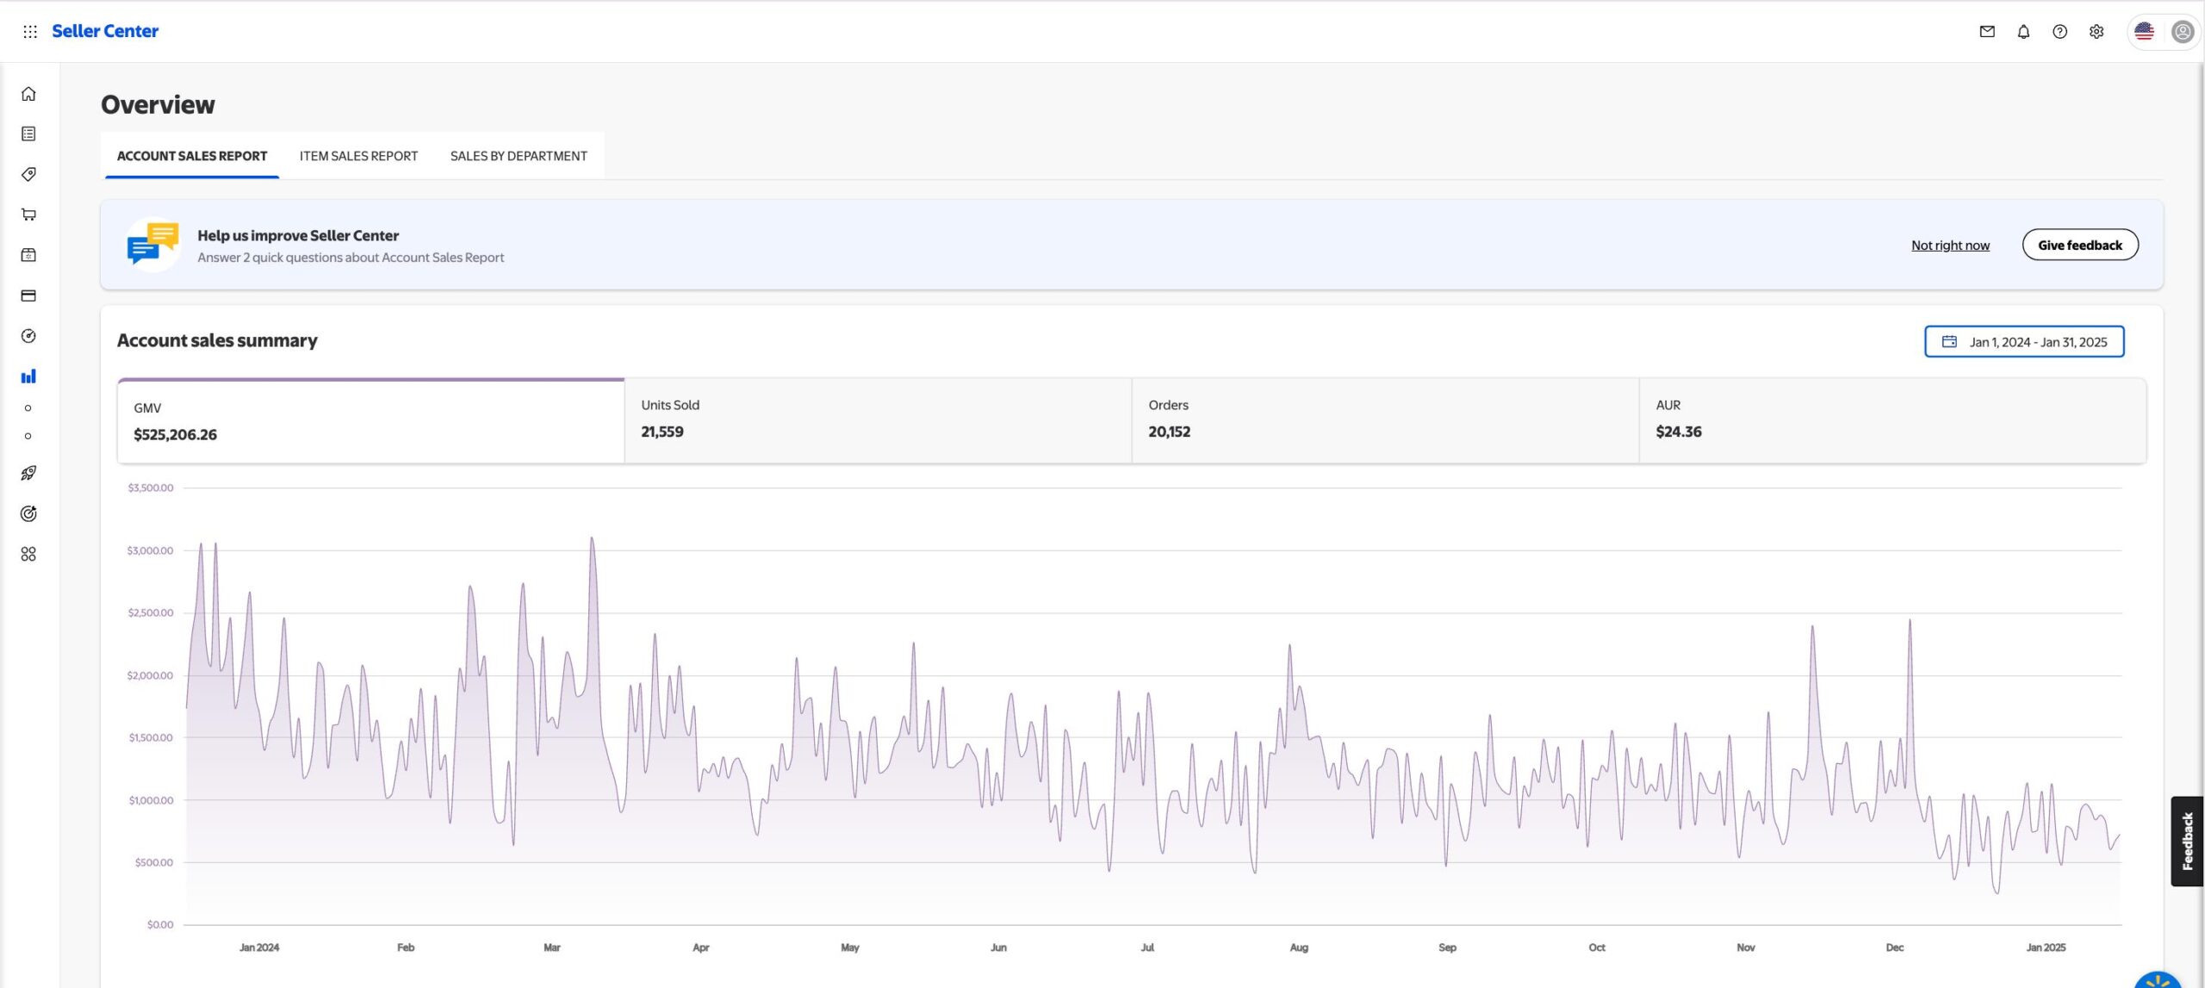Click the Jan 2025 axis label

point(2046,948)
